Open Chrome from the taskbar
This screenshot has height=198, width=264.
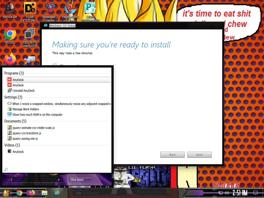click(x=19, y=193)
